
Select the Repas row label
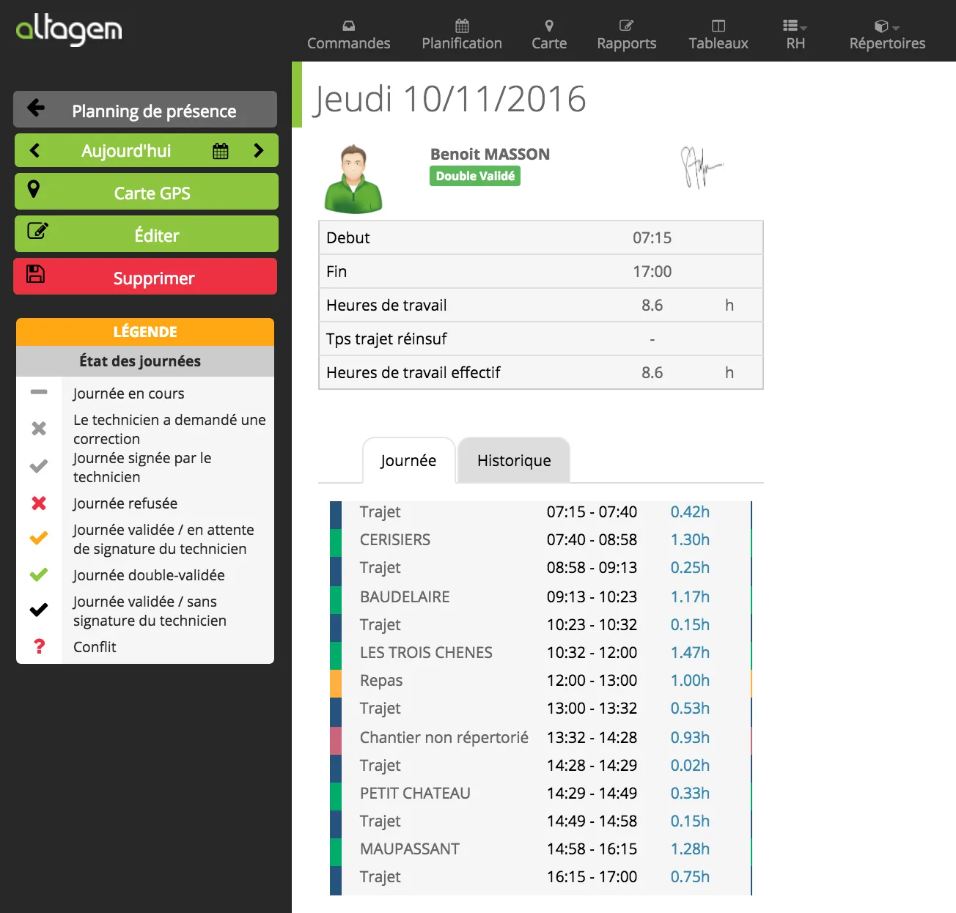pyautogui.click(x=381, y=681)
